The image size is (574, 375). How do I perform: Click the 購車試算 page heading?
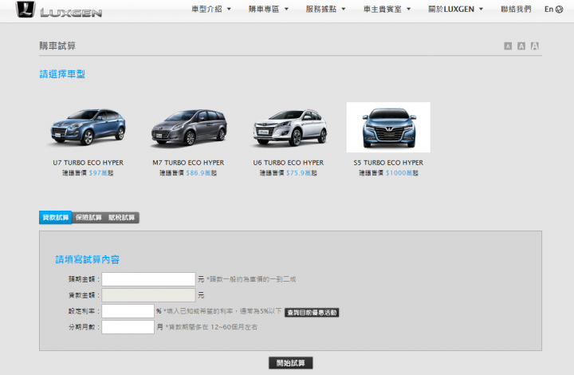[57, 45]
